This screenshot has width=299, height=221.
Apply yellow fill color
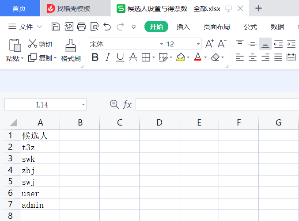tap(180, 57)
